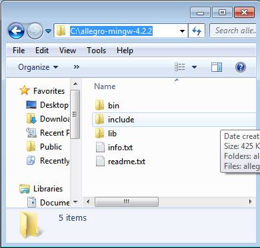This screenshot has width=260, height=248.
Task: Maximize the Explorer window
Action: [222, 12]
